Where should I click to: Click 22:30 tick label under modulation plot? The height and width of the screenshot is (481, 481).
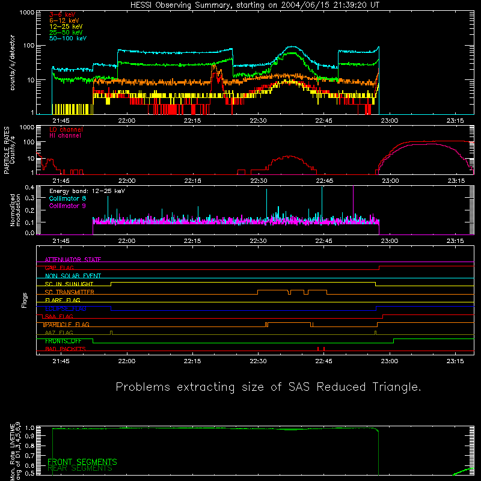point(259,241)
